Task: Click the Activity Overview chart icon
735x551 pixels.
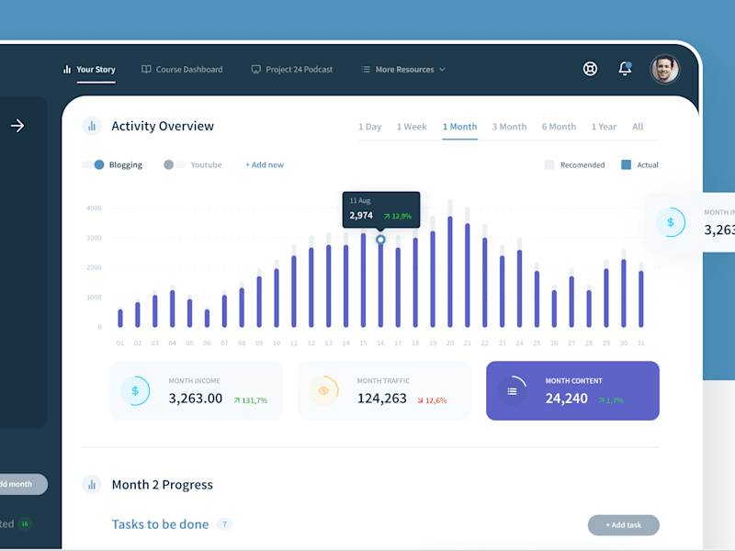Action: [x=92, y=126]
